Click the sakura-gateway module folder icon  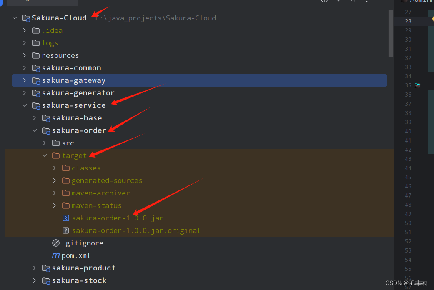36,80
